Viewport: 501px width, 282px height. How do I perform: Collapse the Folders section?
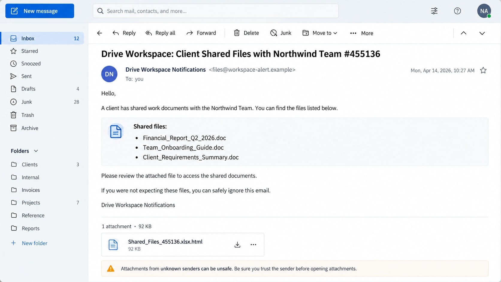click(24, 151)
